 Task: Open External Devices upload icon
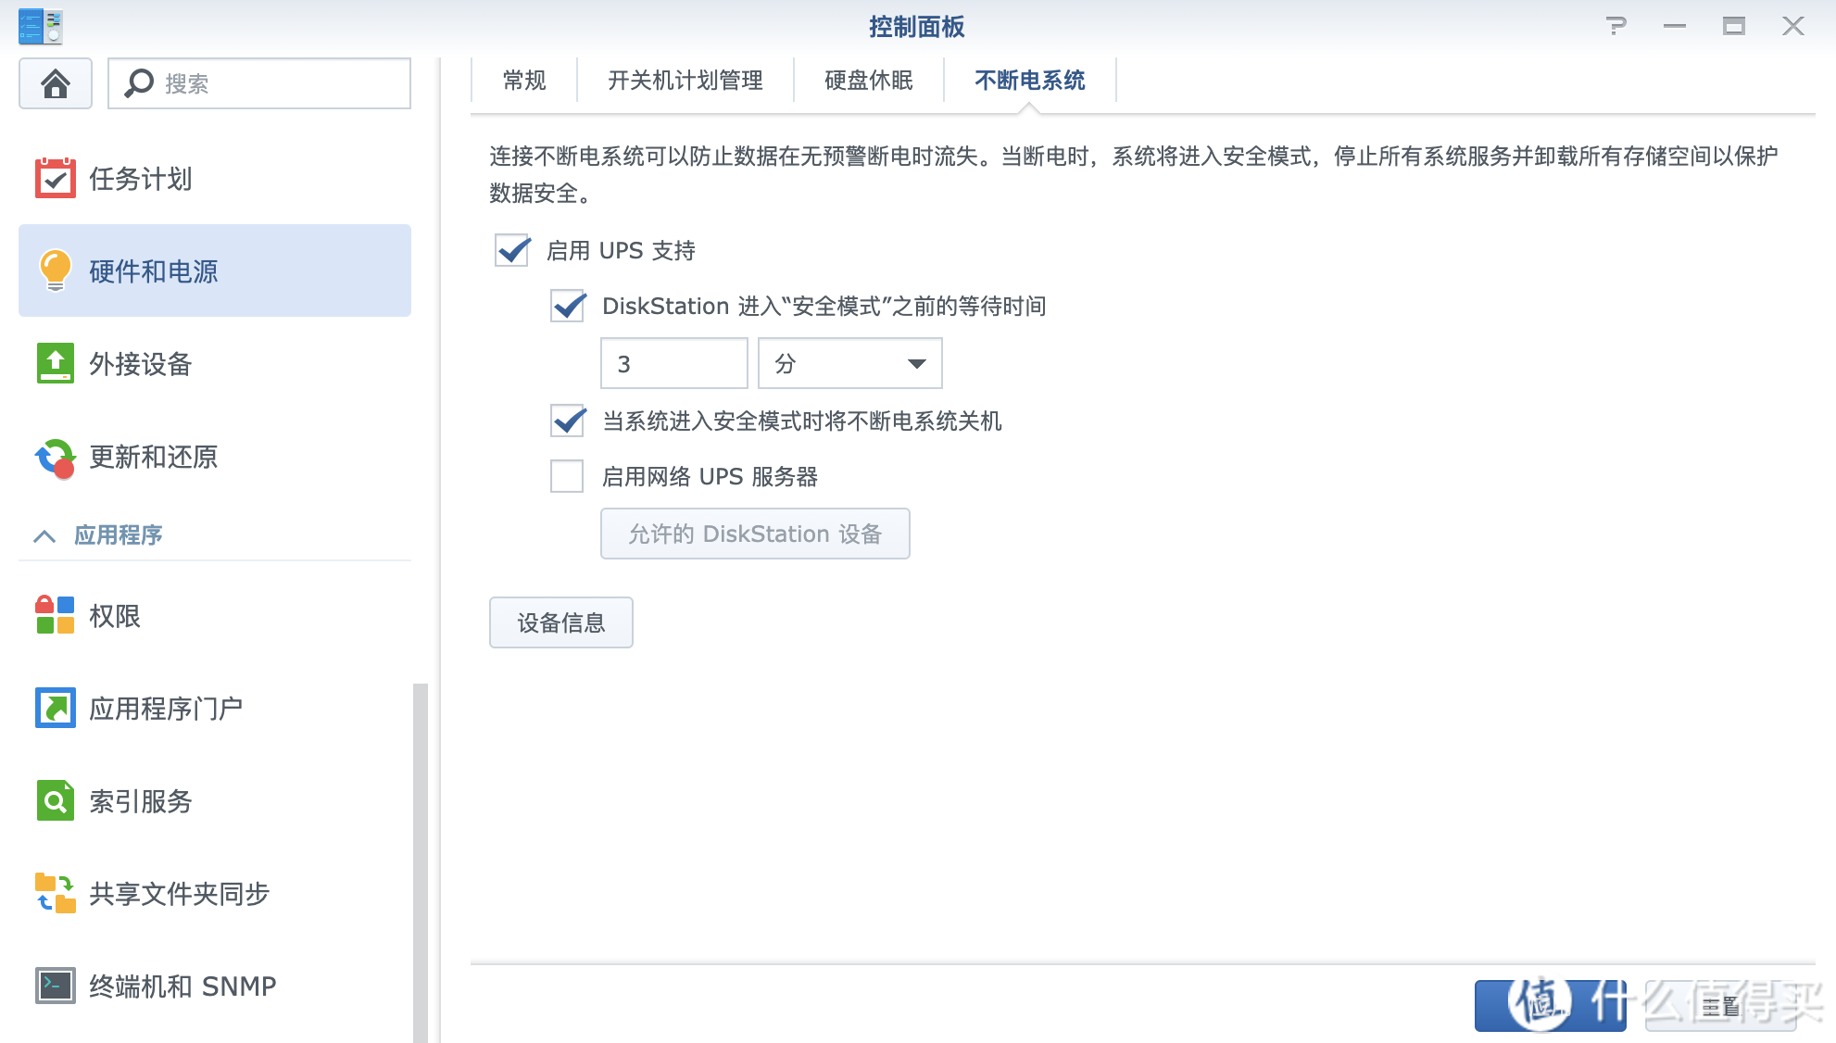pos(56,363)
